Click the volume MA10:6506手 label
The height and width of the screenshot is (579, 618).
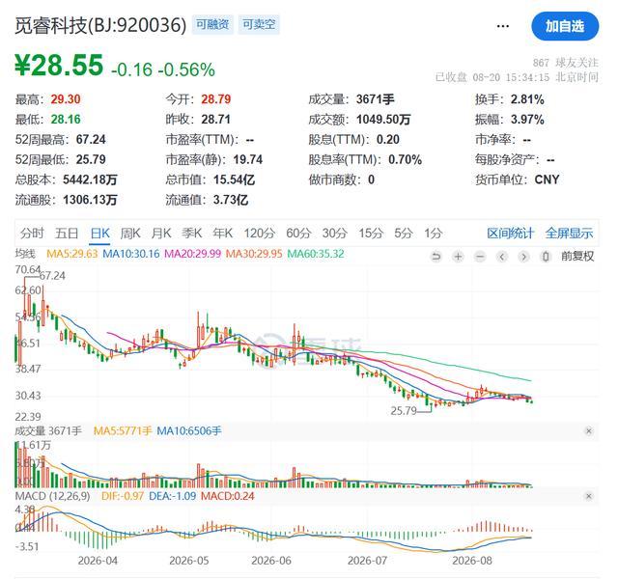click(189, 431)
